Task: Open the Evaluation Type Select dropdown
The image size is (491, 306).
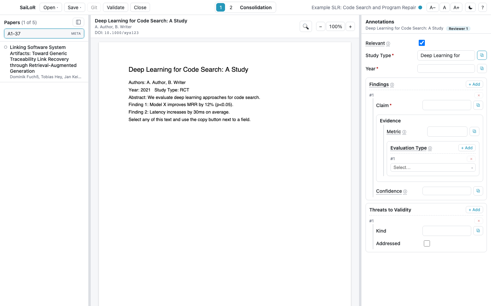Action: coord(433,168)
